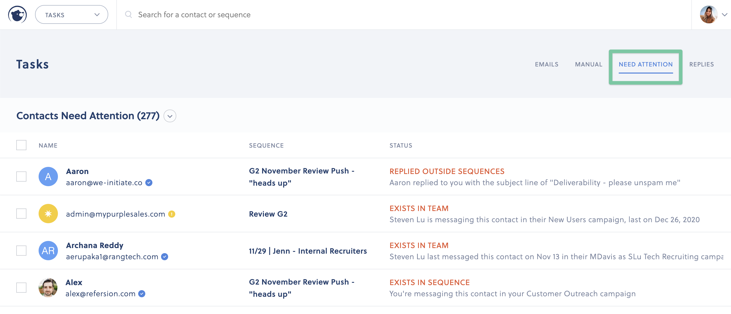Expand the Contacts Need Attention chevron
This screenshot has height=314, width=731.
170,116
